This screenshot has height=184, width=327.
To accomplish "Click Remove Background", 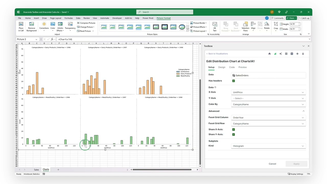I will [x=31, y=27].
